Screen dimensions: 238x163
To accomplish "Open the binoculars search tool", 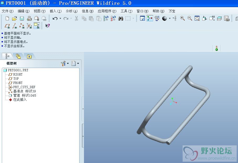I will [x=121, y=18].
